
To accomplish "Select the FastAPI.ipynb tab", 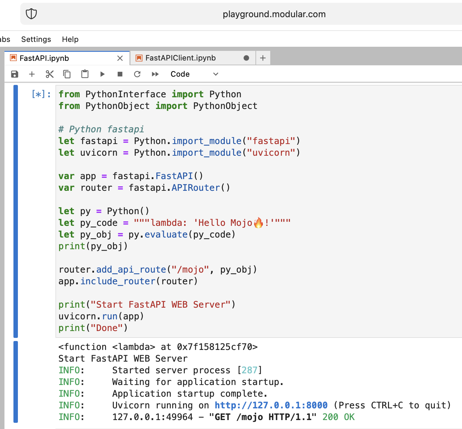I will coord(44,58).
